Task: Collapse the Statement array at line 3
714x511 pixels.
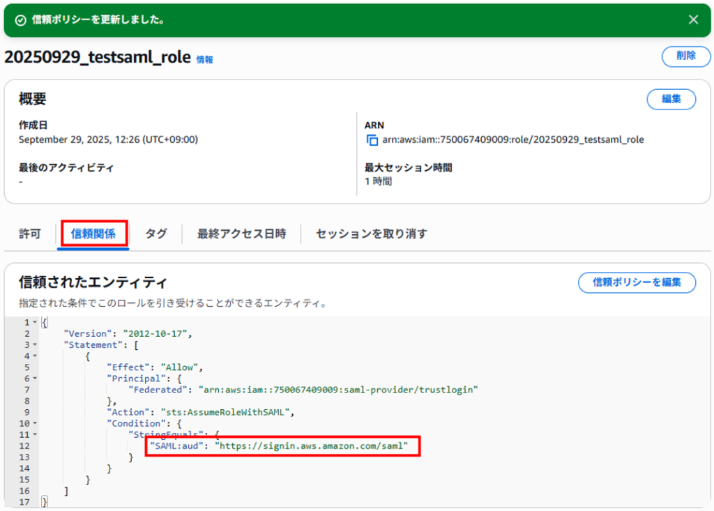Action: click(x=35, y=345)
